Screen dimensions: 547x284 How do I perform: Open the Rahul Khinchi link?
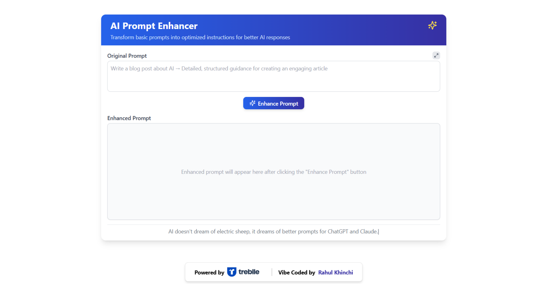pyautogui.click(x=335, y=273)
